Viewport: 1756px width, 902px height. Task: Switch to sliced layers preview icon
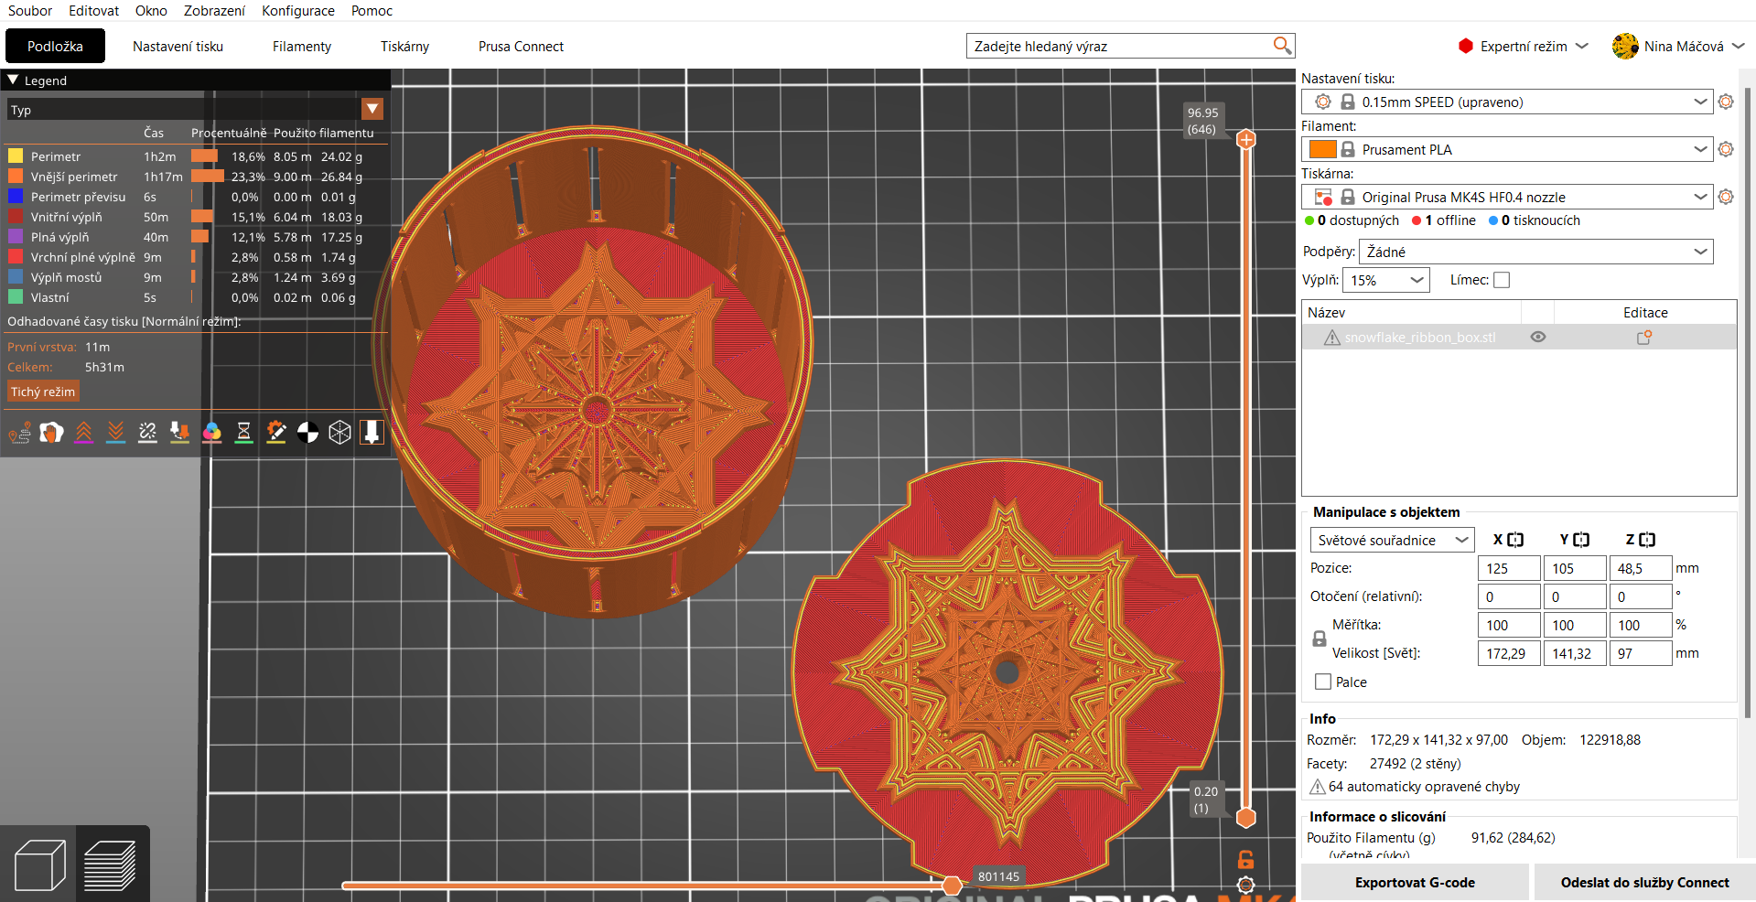click(x=111, y=864)
